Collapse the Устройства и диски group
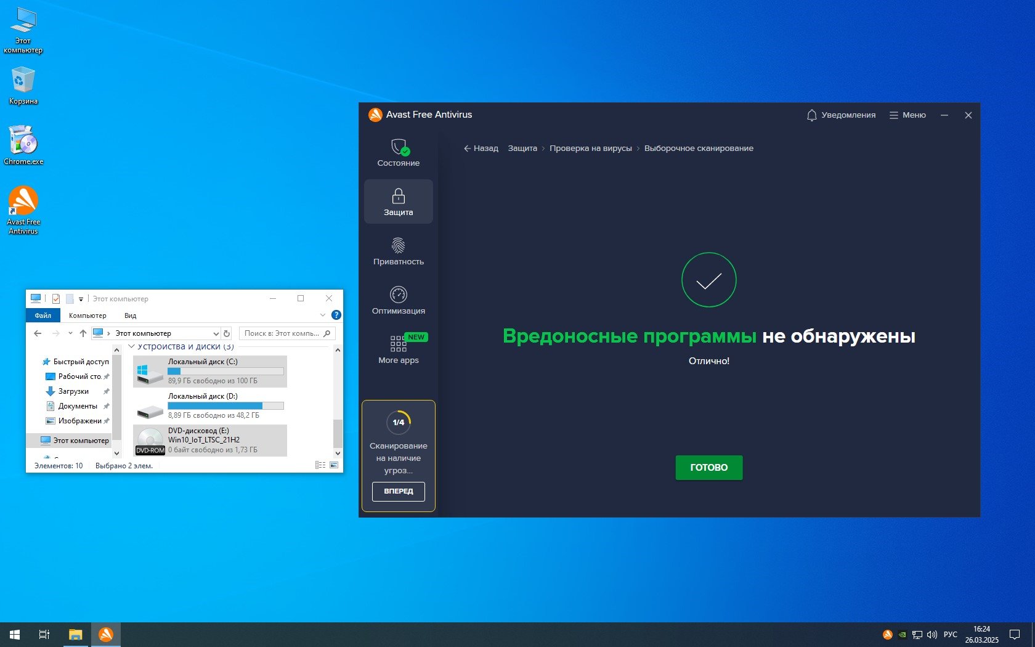This screenshot has width=1035, height=647. 131,347
